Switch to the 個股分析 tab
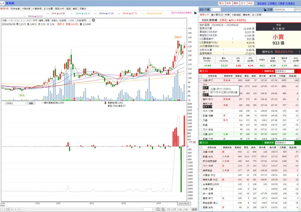301x212 pixels. click(x=59, y=9)
